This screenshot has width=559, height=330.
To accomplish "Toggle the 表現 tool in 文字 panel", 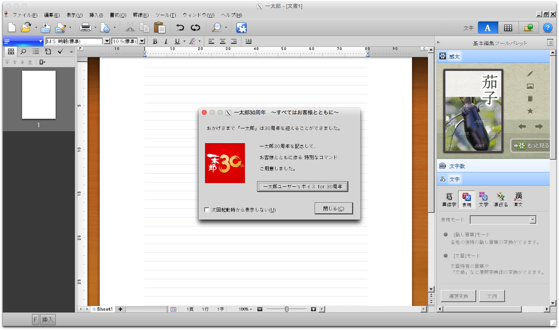I will [466, 199].
